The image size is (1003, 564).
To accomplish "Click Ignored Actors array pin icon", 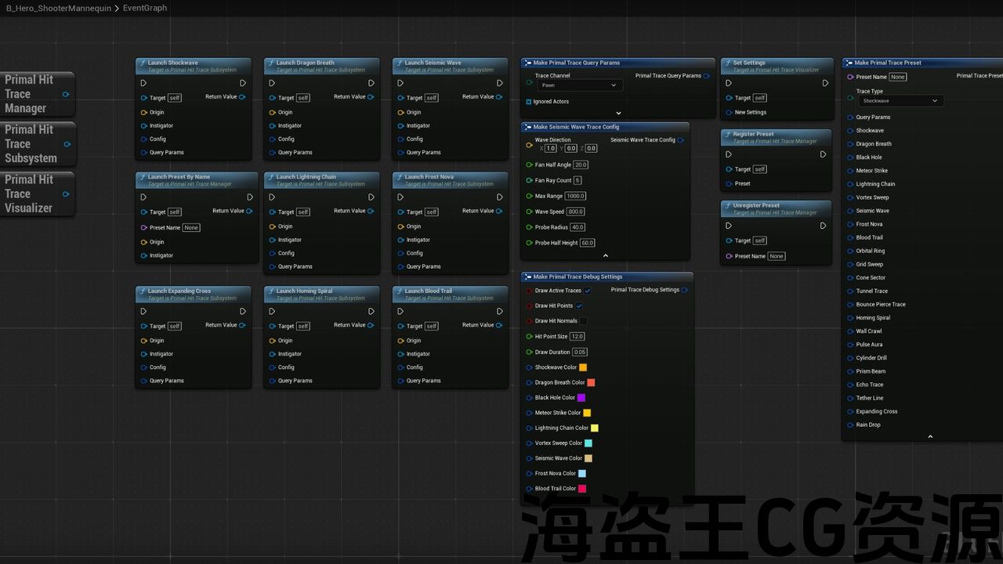I will [x=528, y=102].
